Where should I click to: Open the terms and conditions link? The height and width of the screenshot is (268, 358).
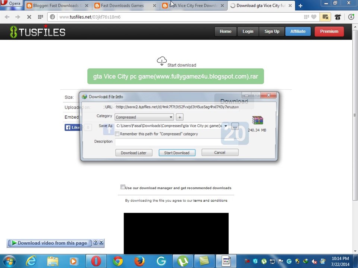210,201
